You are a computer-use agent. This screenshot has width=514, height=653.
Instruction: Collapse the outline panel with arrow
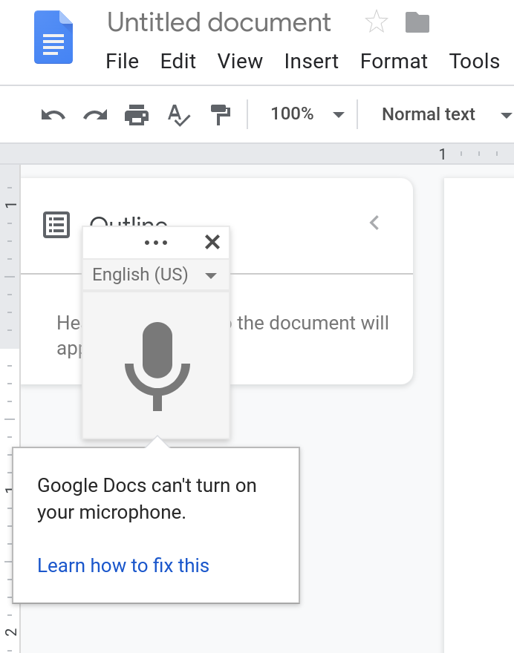pos(374,223)
